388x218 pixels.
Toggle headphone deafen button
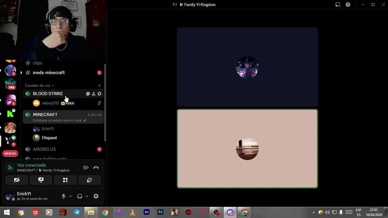coord(80,196)
